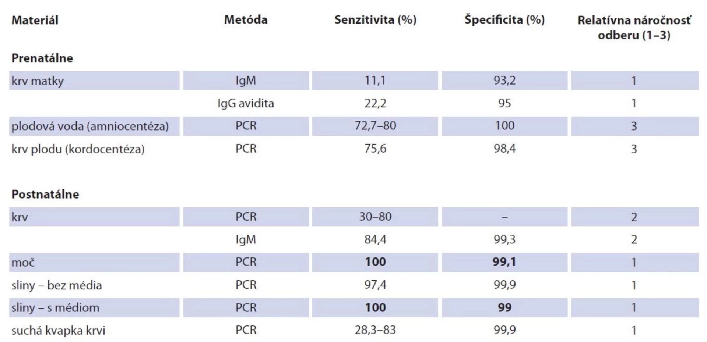707x342 pixels.
Task: Select the "Špecificita (%)" header
Action: 504,19
